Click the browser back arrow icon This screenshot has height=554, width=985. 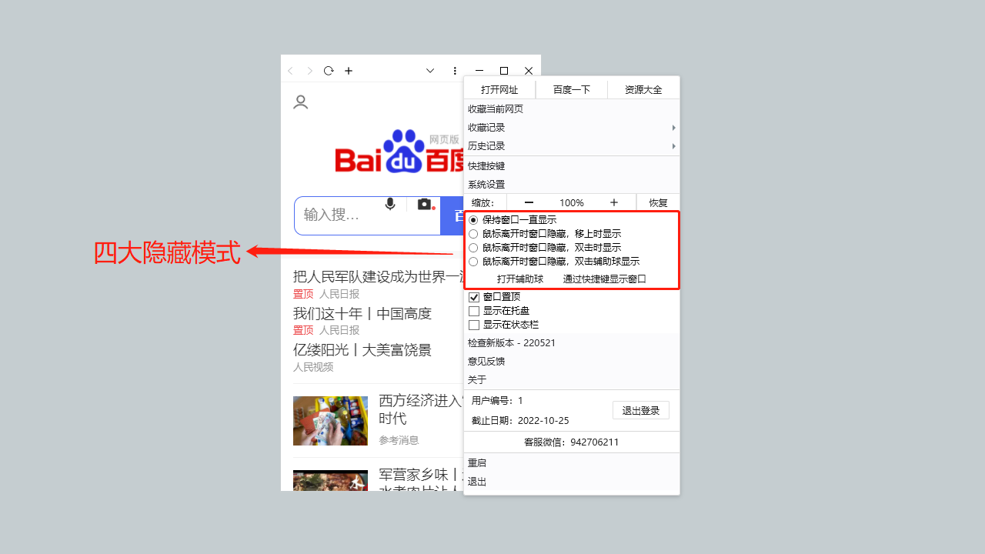coord(289,70)
